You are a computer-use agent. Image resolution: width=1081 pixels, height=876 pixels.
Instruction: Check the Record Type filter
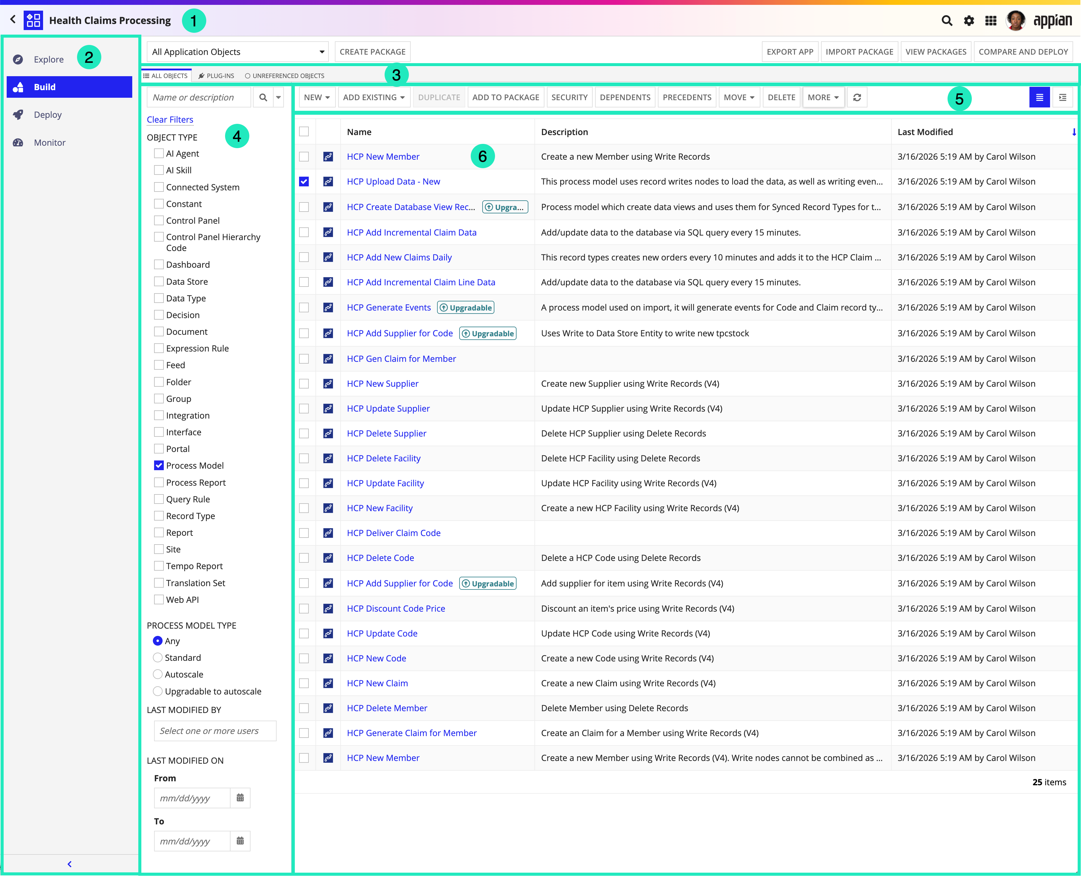click(x=159, y=516)
